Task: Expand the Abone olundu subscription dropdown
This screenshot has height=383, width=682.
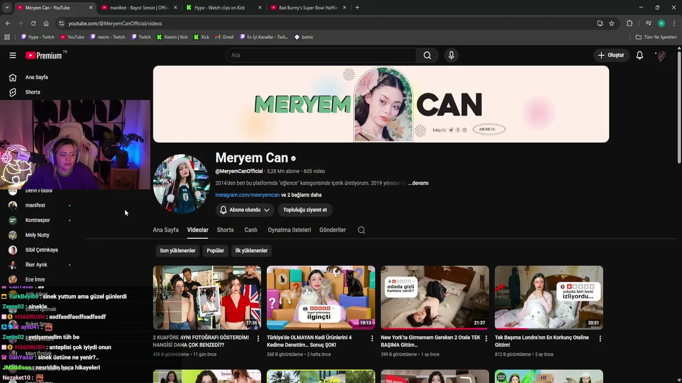Action: pyautogui.click(x=245, y=210)
